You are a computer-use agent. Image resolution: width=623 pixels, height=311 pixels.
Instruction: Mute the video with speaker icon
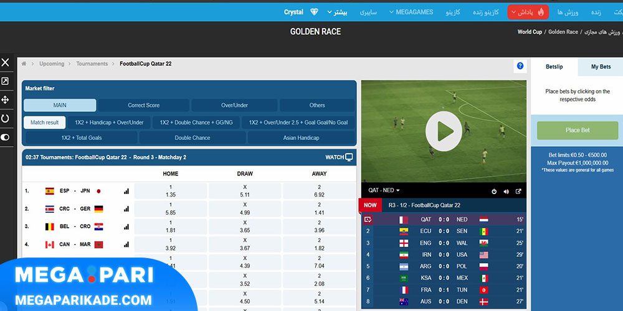pyautogui.click(x=506, y=191)
